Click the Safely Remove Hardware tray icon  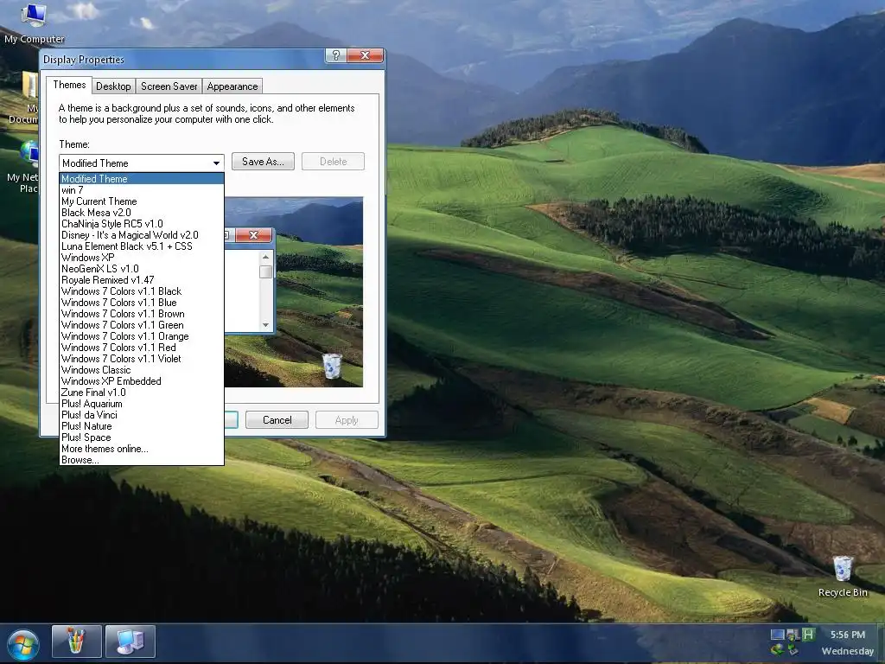793,650
